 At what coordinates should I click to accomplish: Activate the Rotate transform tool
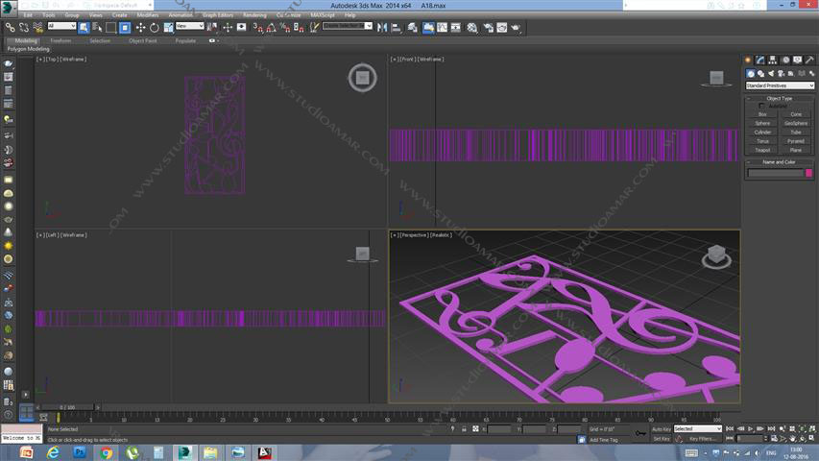tap(155, 28)
